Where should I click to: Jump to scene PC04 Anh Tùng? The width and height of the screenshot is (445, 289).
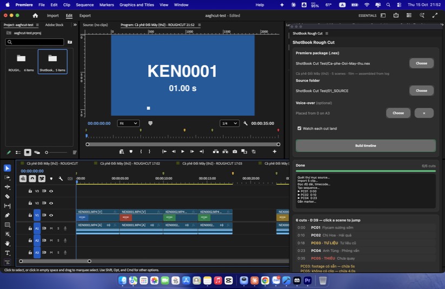tap(366, 251)
